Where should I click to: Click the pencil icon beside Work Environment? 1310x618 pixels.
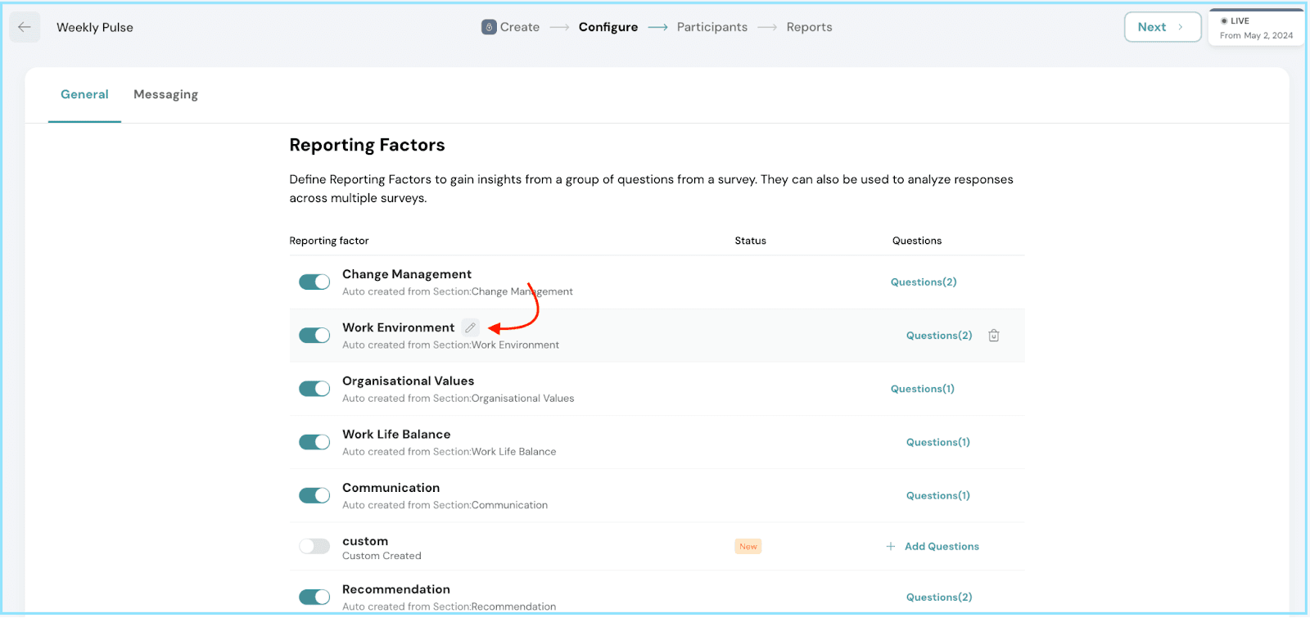[x=470, y=327]
